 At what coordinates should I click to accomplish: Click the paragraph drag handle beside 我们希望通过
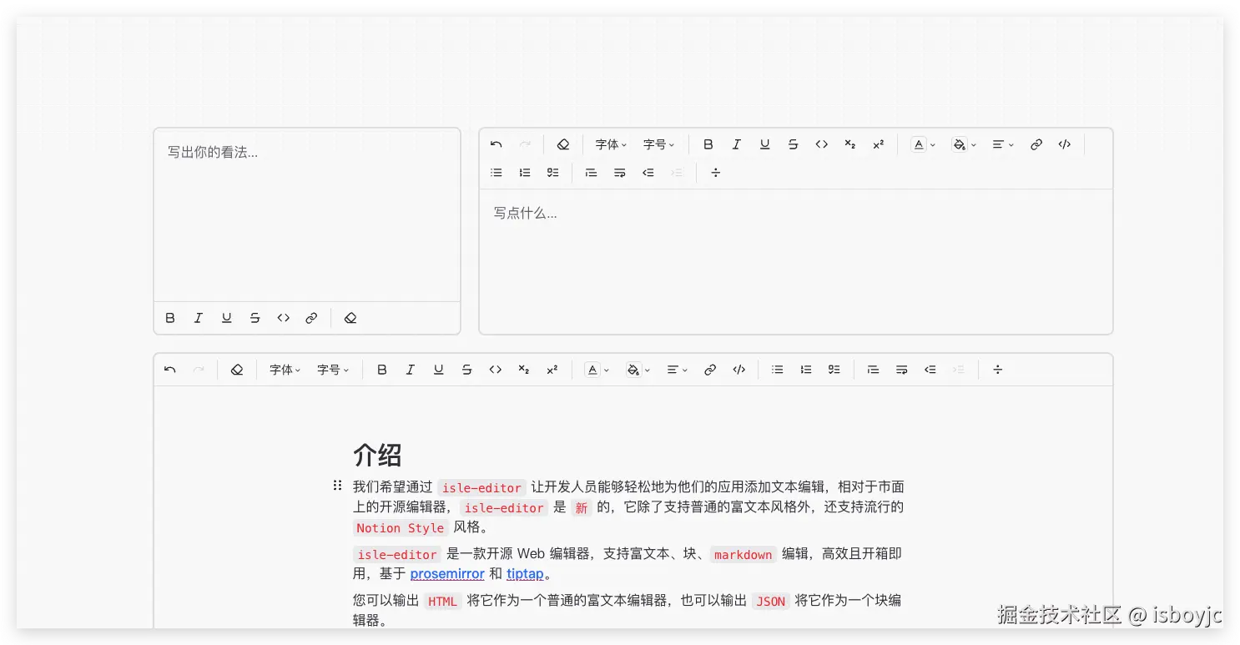click(x=338, y=484)
